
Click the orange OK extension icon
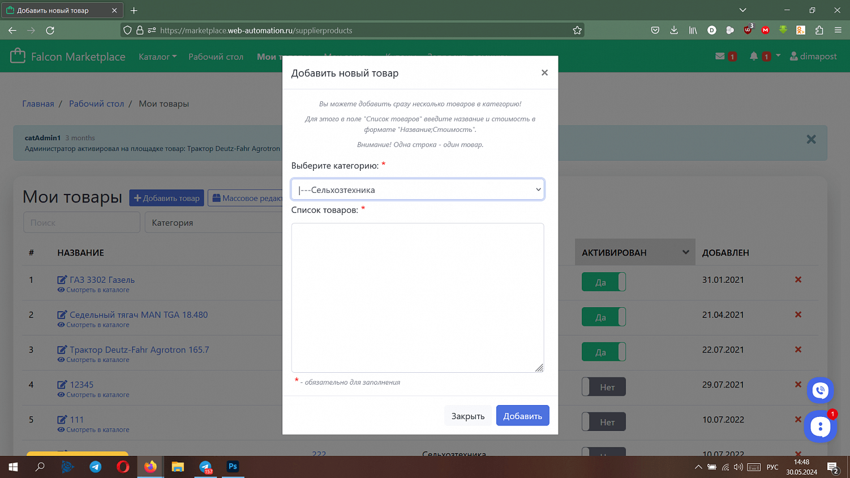801,31
